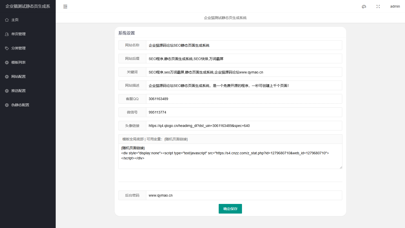Open the admin user menu
The width and height of the screenshot is (405, 228).
[395, 7]
